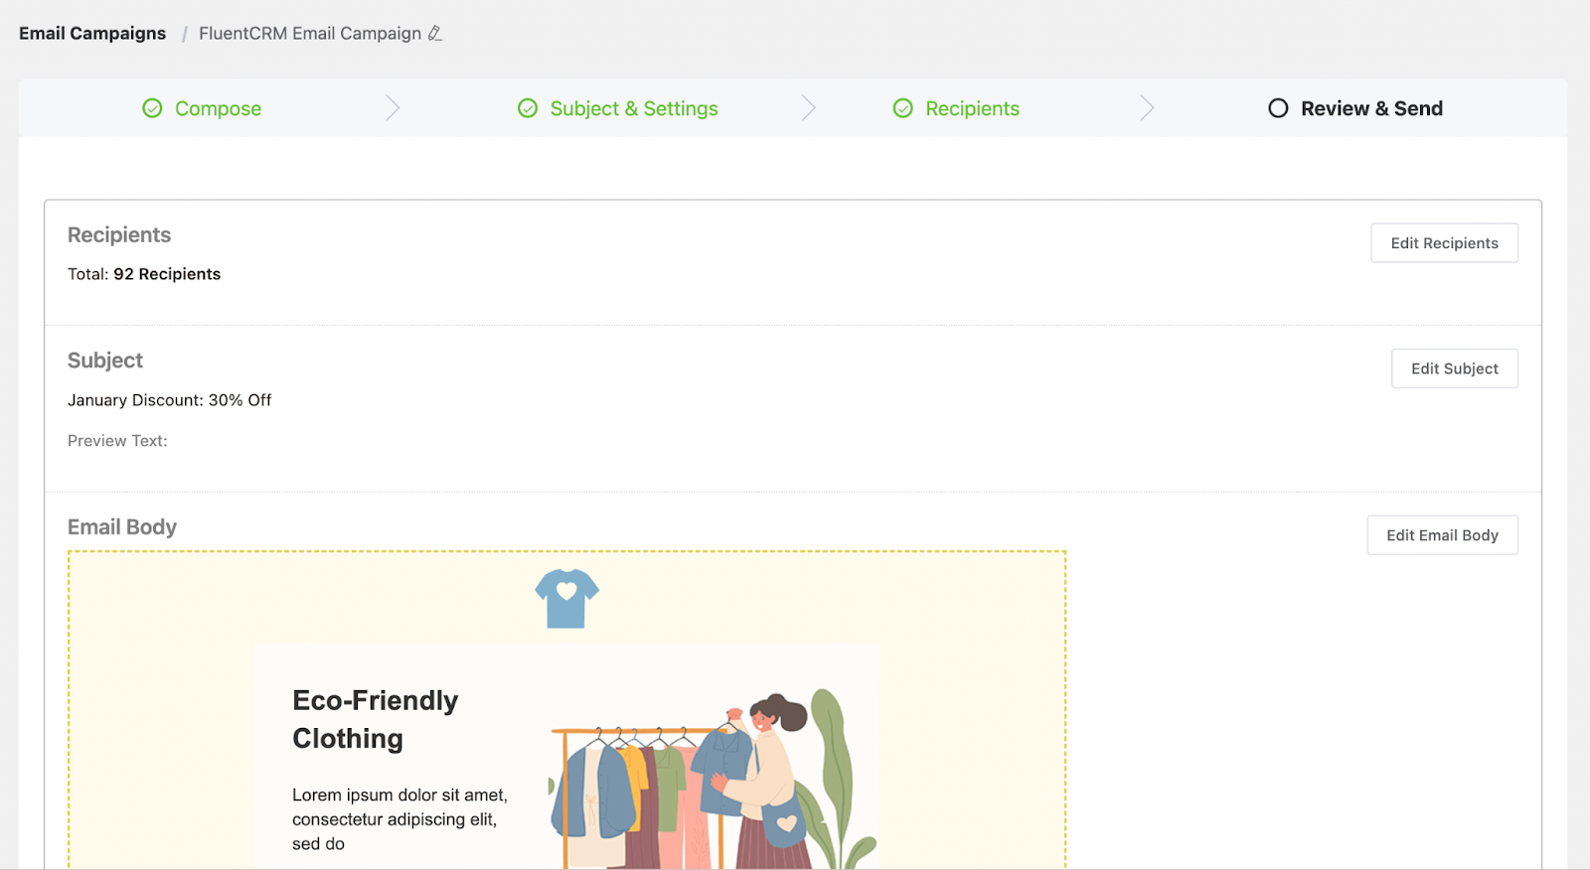Click the Edit Subject button
The image size is (1590, 870).
pyautogui.click(x=1454, y=368)
